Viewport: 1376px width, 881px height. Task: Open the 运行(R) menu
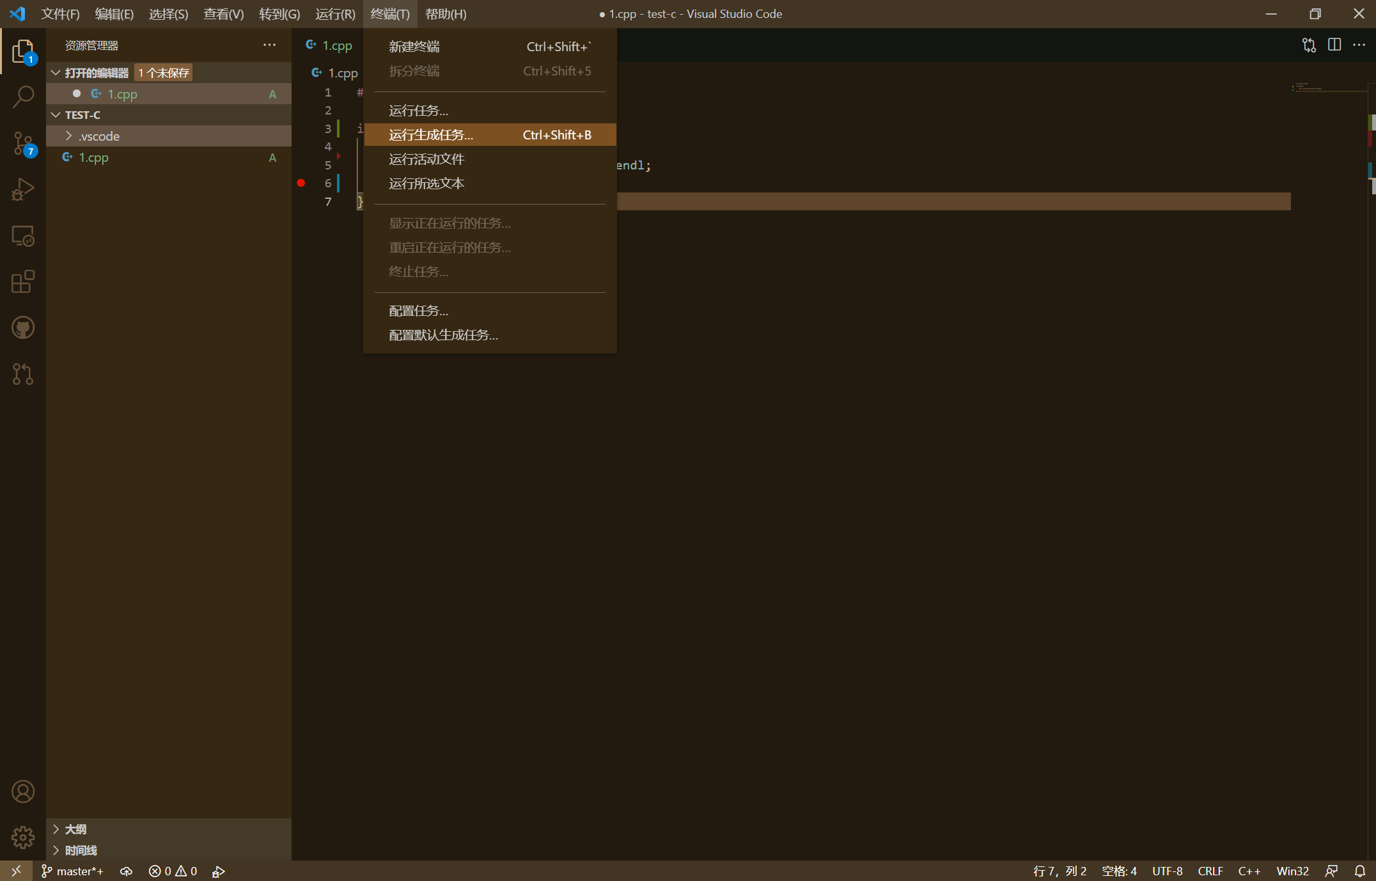335,14
